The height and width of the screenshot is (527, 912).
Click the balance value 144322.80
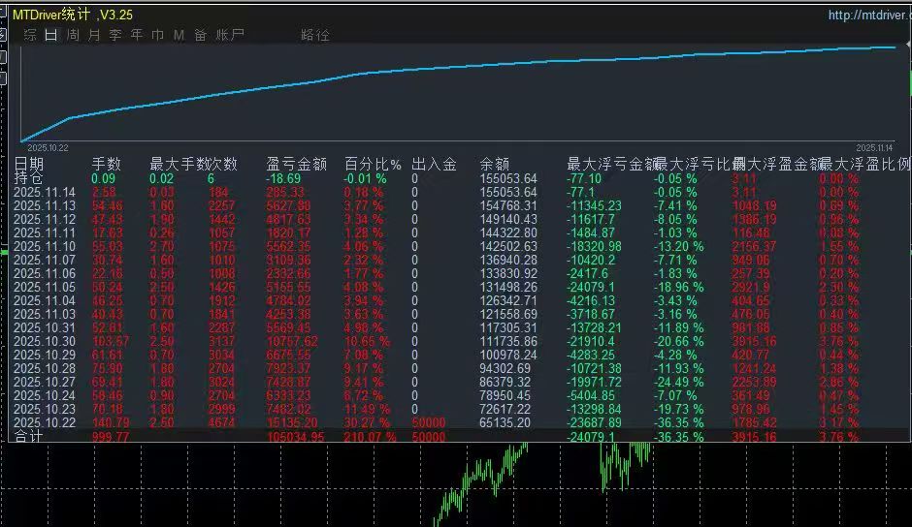[508, 232]
